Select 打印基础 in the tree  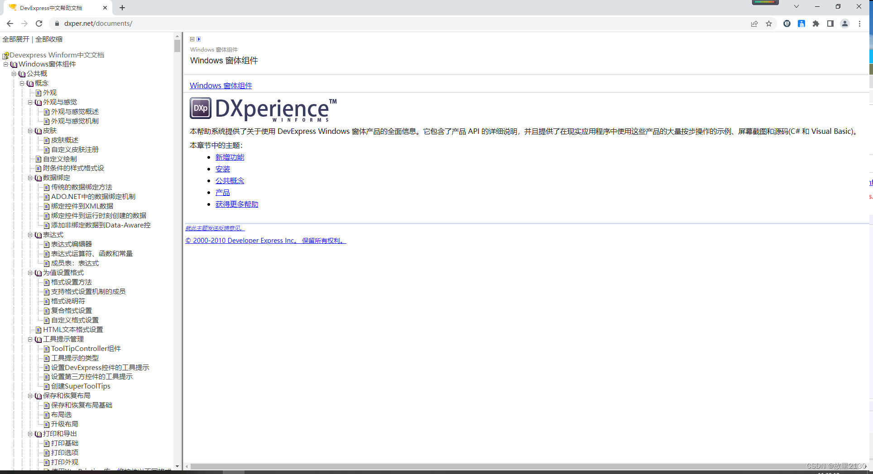(x=65, y=443)
